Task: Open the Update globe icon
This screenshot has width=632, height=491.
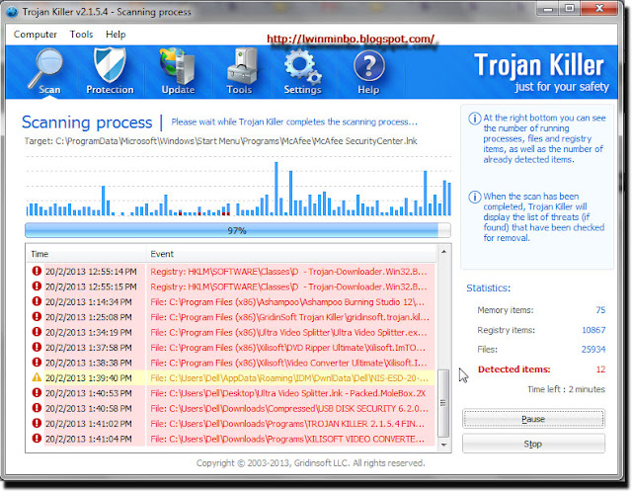Action: click(x=178, y=65)
